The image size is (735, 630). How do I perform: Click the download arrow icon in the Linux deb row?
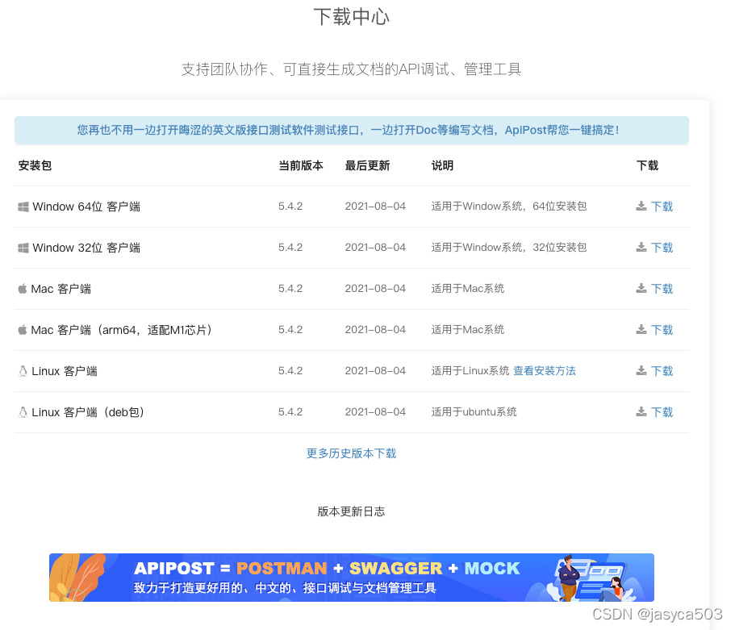pos(641,411)
